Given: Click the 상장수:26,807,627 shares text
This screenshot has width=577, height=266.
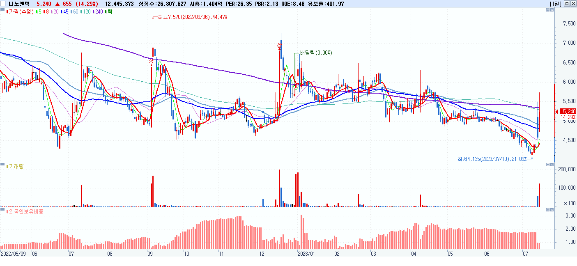Looking at the screenshot, I should coord(163,4).
